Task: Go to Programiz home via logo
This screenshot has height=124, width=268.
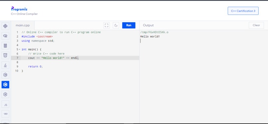Action: pos(19,9)
